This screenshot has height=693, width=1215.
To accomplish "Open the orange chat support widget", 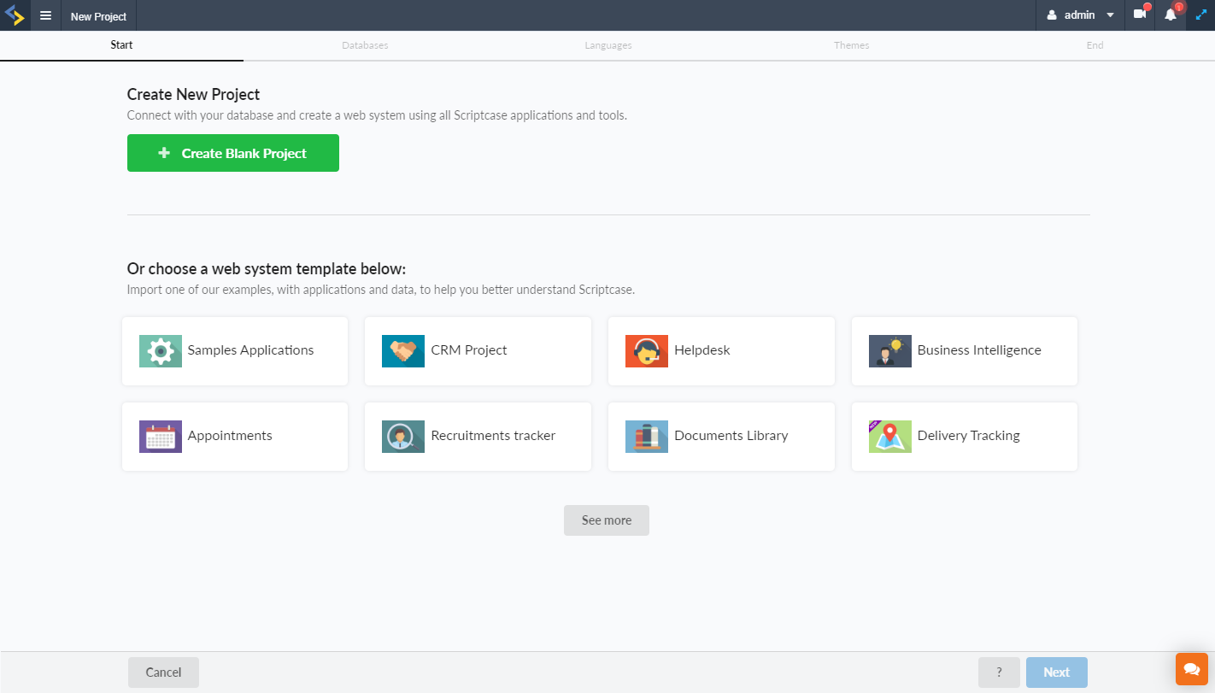I will click(x=1192, y=668).
